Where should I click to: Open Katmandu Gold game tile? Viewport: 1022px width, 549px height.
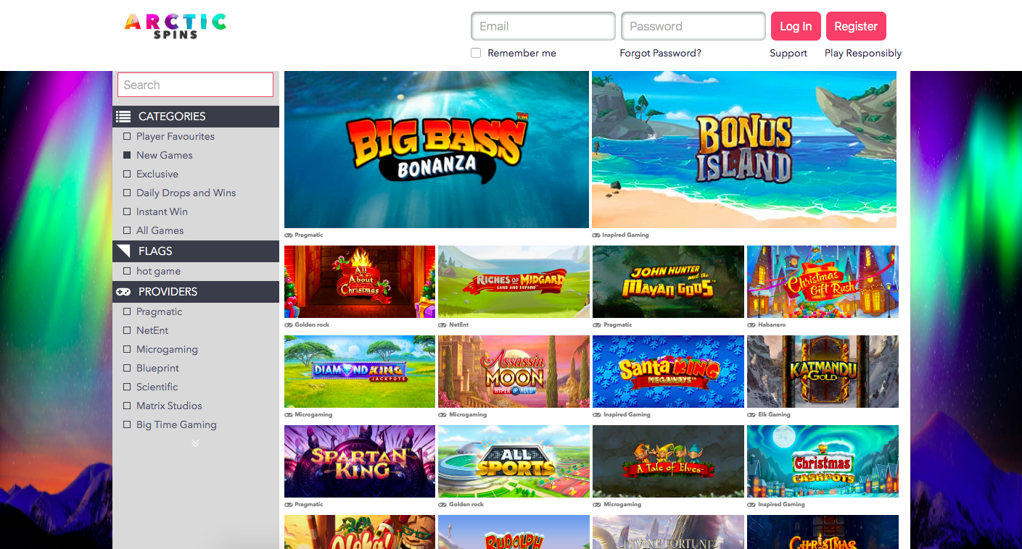click(x=823, y=372)
